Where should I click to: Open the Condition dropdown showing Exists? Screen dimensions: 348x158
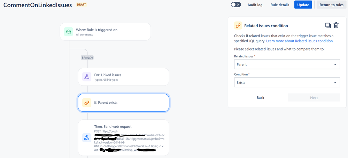tap(287, 82)
